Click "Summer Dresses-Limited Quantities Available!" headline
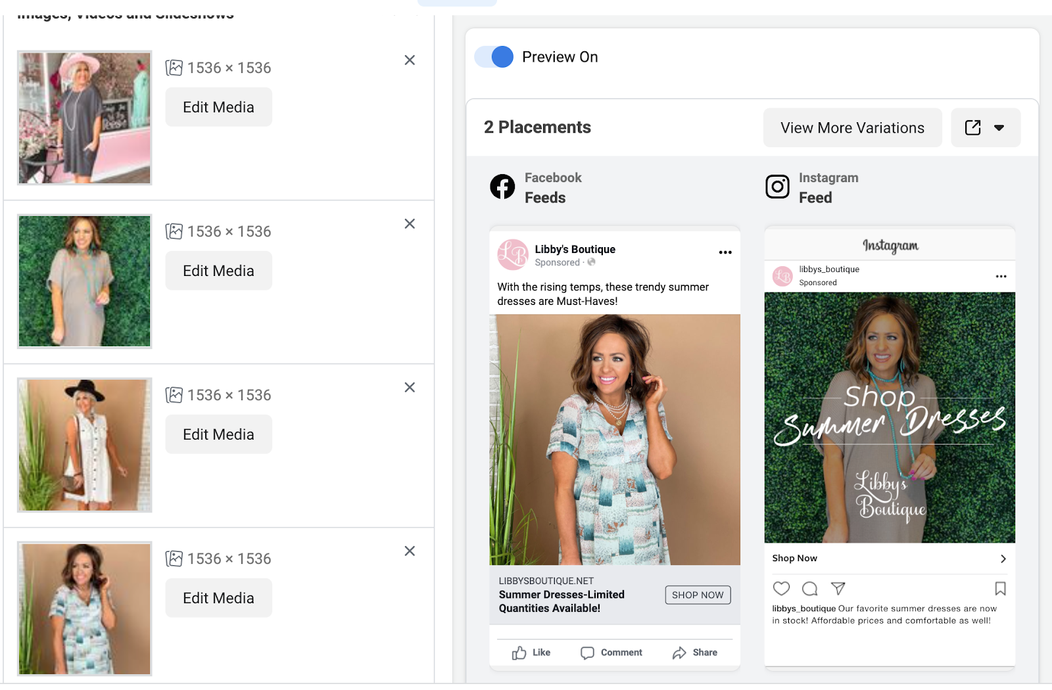 (562, 601)
